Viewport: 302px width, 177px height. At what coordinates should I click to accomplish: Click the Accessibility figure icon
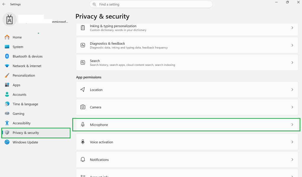click(x=7, y=123)
